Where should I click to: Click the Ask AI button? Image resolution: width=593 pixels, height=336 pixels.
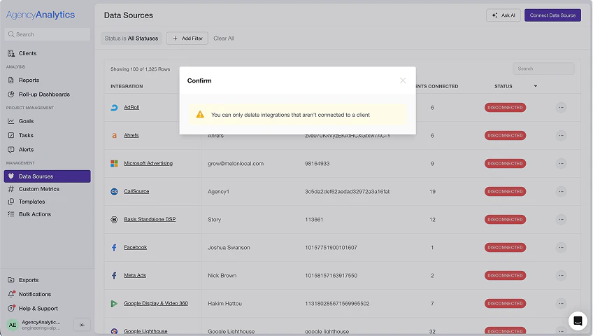pyautogui.click(x=503, y=15)
